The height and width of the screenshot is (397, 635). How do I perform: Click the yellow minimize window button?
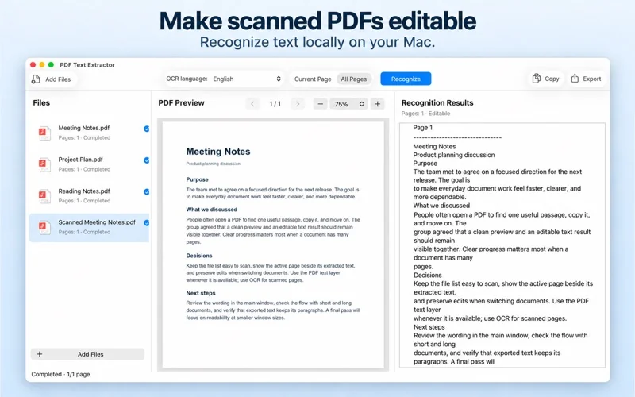click(42, 64)
